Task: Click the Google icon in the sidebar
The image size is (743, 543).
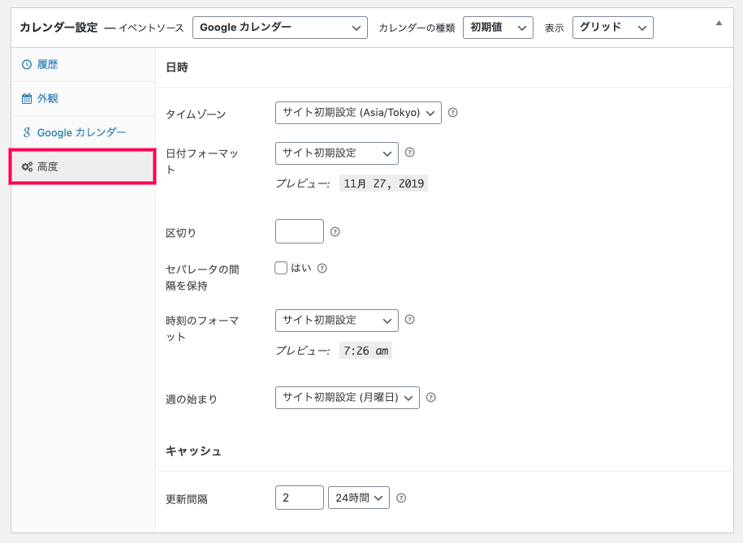Action: pos(27,132)
